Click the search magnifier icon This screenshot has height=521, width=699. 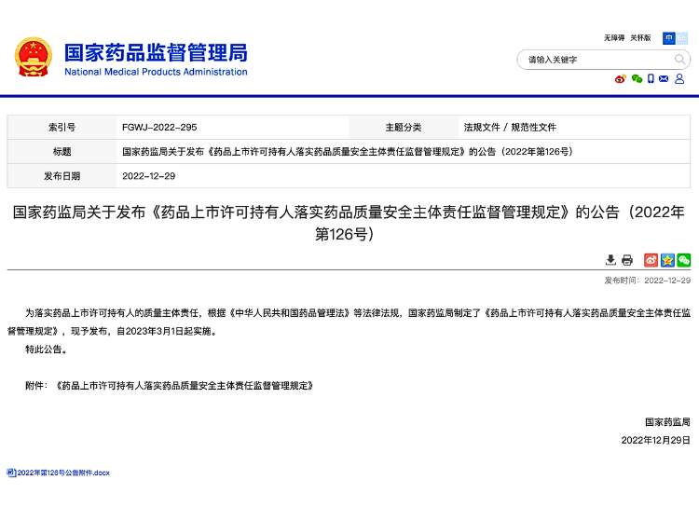[x=680, y=60]
